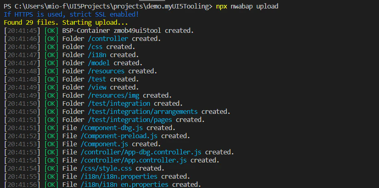Click the 'npx nwabap upload' command text
The height and width of the screenshot is (188, 379).
click(x=247, y=6)
